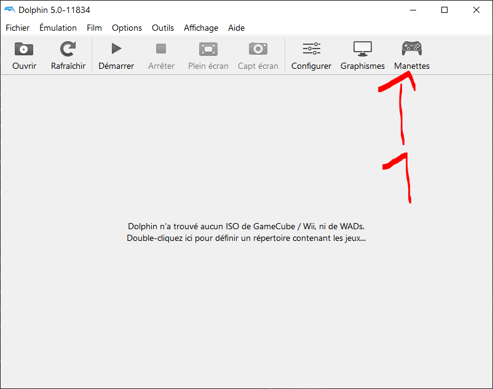This screenshot has height=389, width=493.
Task: Show the Outils menu
Action: [x=163, y=28]
